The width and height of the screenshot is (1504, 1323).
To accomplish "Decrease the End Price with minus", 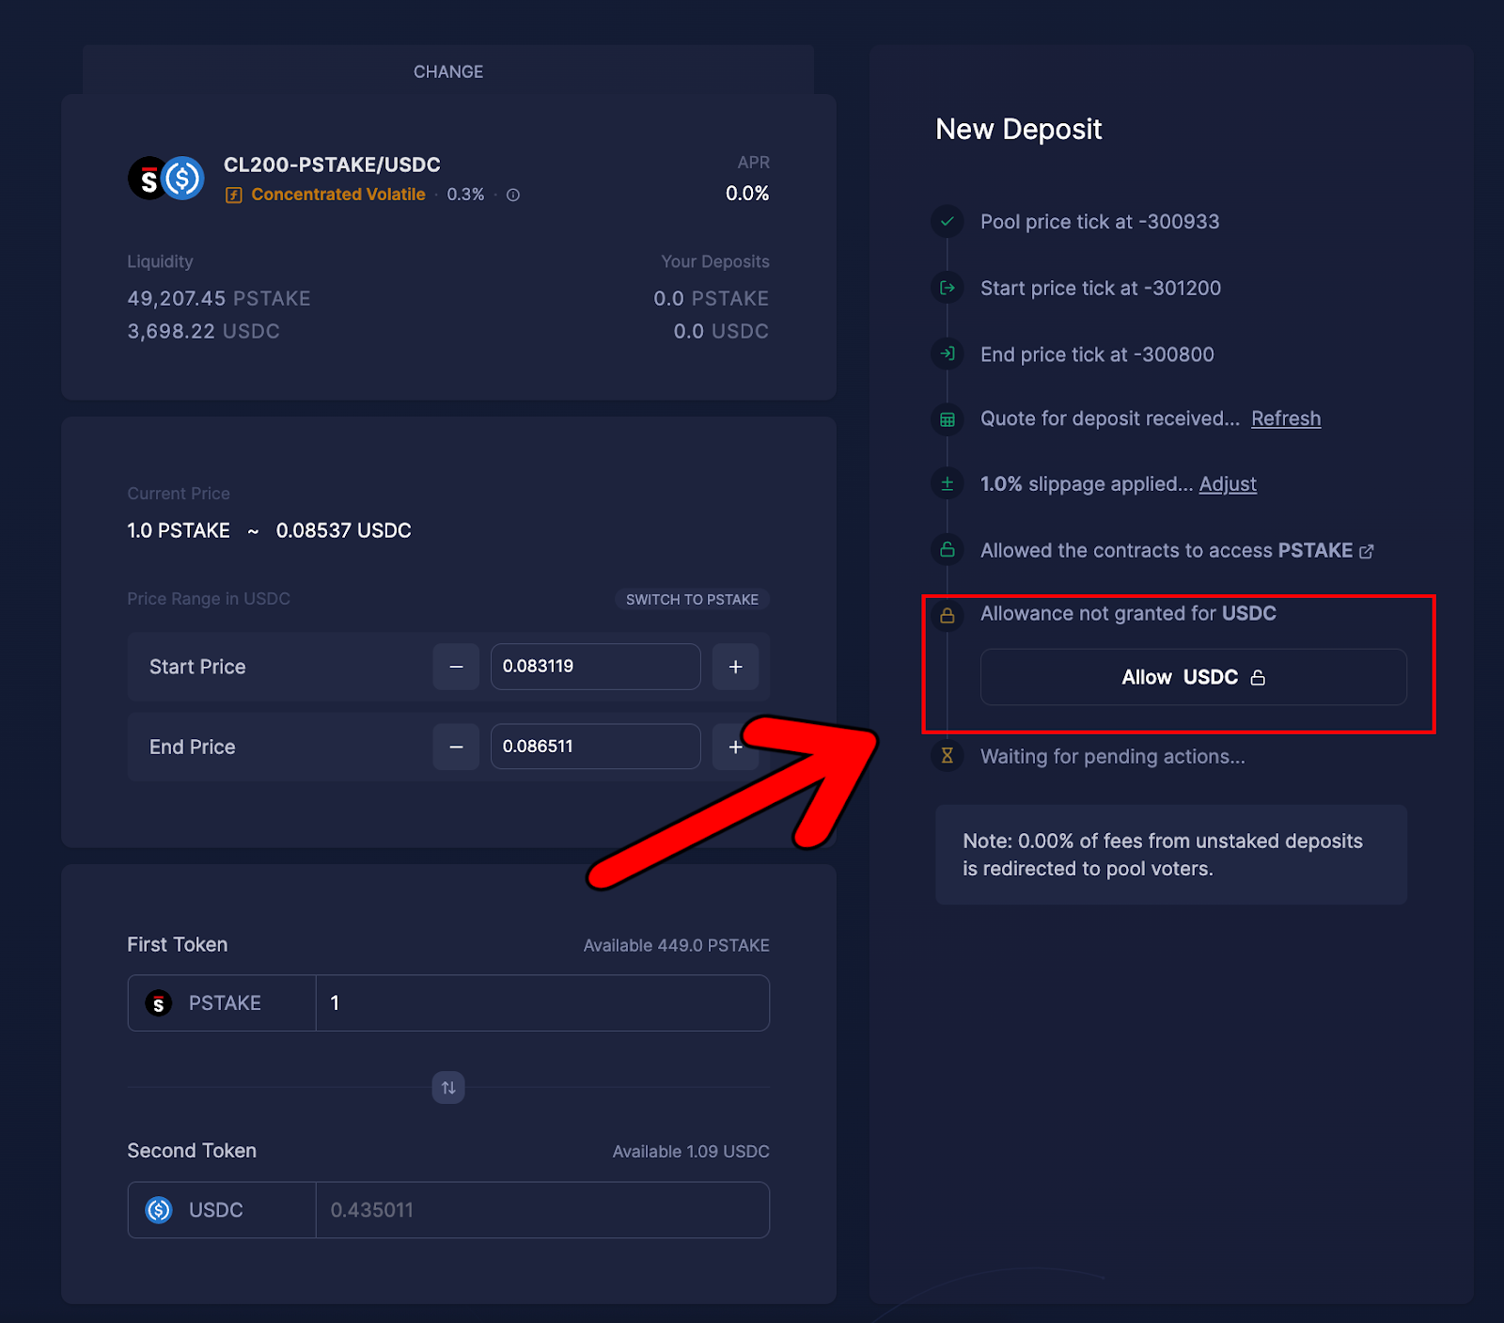I will coord(456,747).
